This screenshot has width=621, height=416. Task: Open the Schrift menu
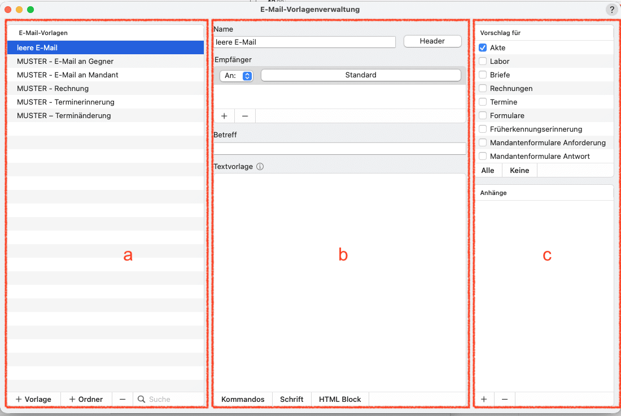click(292, 399)
